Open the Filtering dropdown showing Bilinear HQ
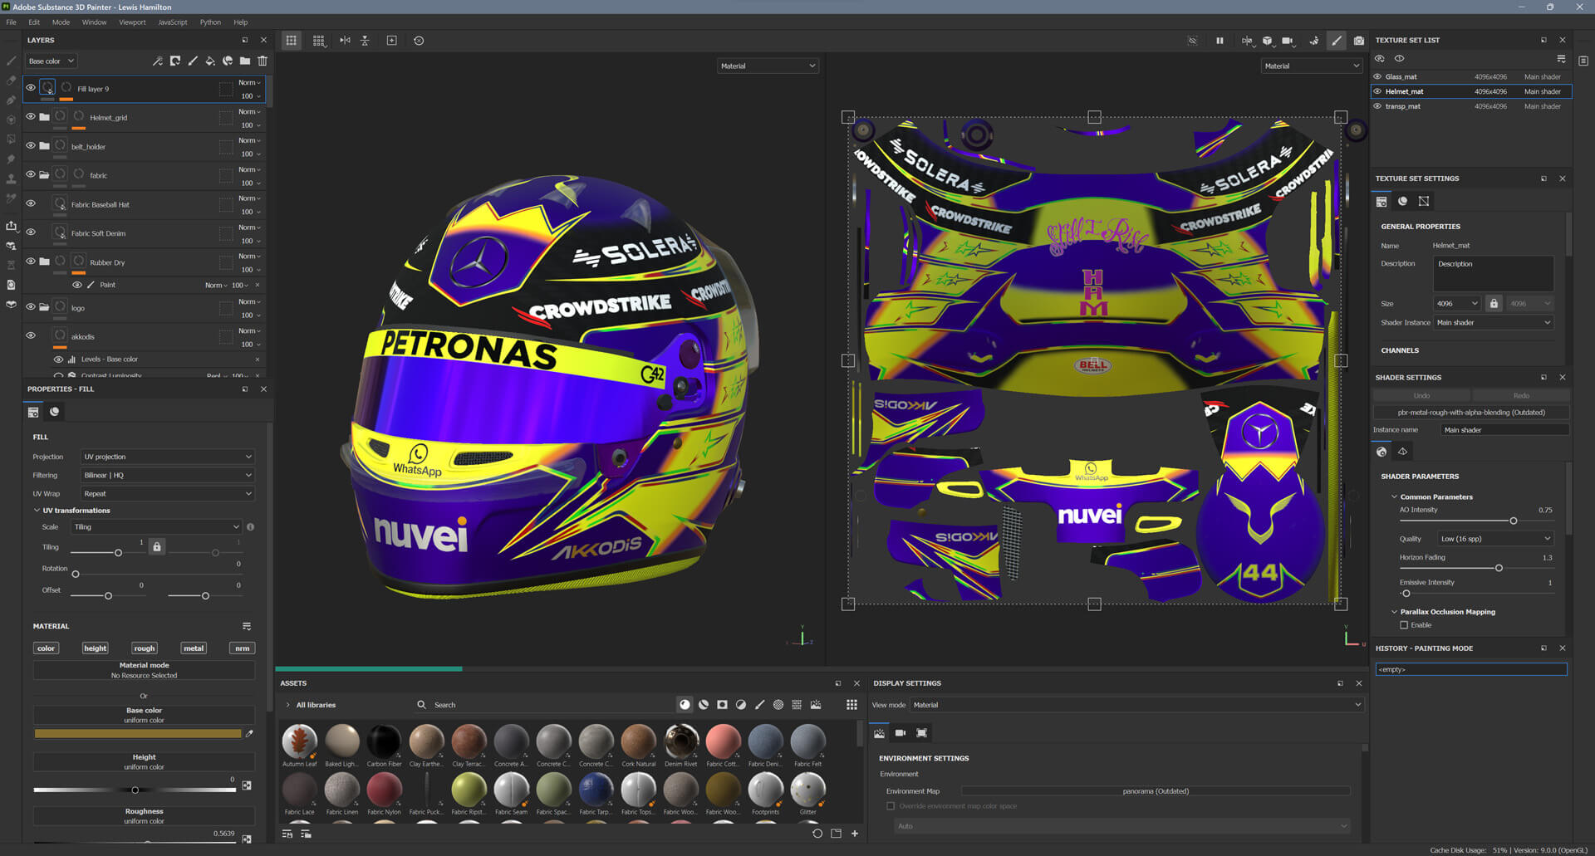The width and height of the screenshot is (1595, 856). (x=168, y=475)
